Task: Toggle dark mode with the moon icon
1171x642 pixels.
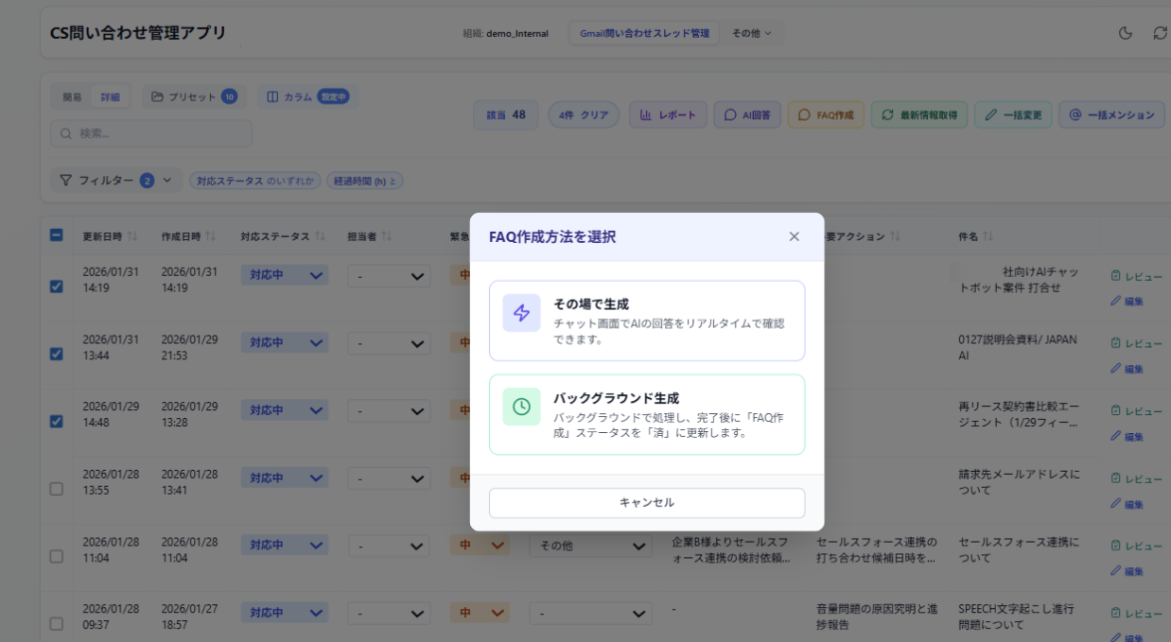Action: pos(1126,33)
